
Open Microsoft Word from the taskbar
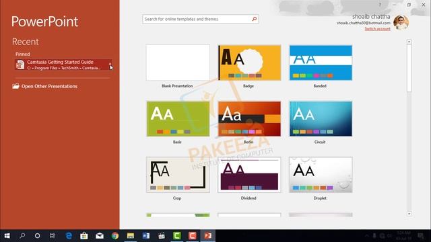click(146, 236)
